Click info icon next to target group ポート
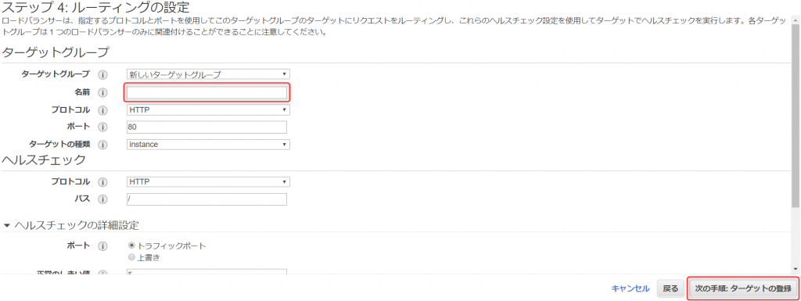The image size is (801, 301). pos(102,127)
